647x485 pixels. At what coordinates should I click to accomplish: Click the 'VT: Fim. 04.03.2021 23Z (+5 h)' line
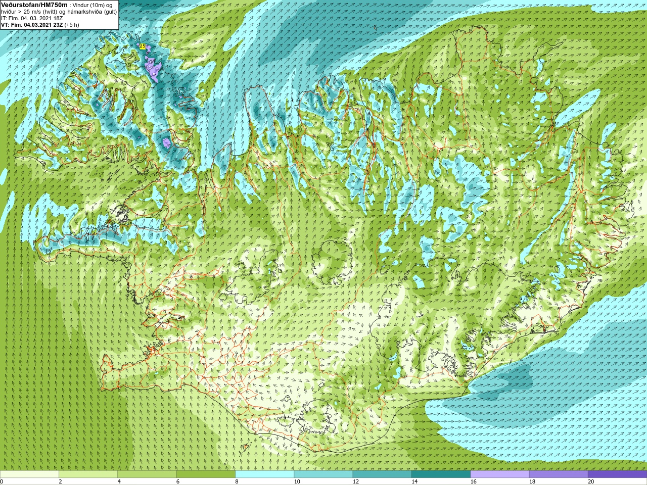coord(40,25)
